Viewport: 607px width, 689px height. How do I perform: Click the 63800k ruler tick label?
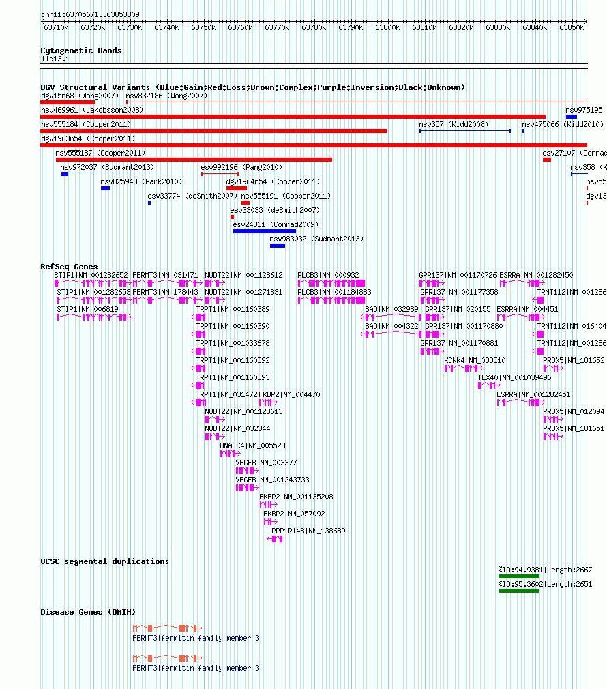(387, 28)
